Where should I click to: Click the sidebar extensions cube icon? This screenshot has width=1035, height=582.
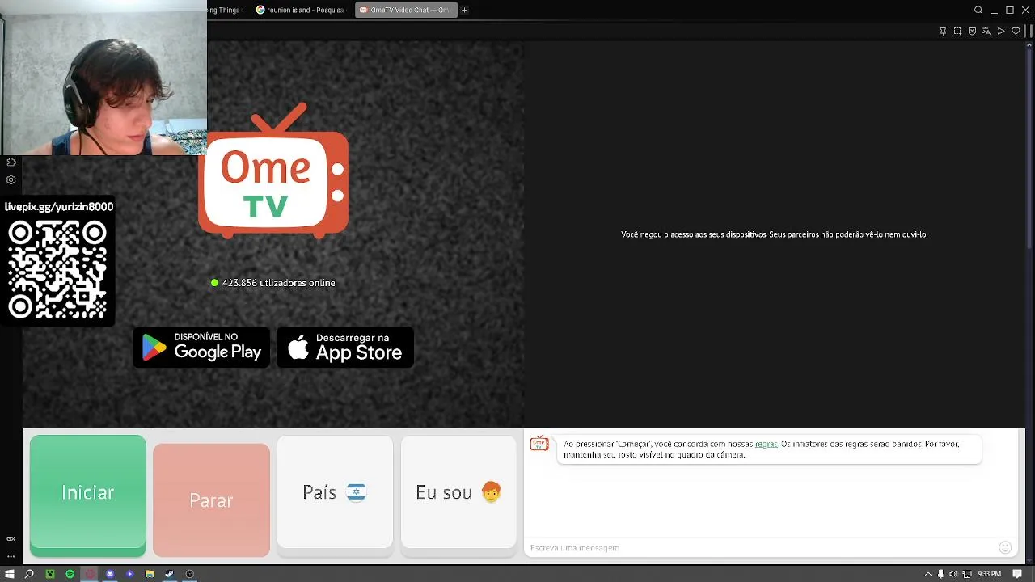[x=11, y=162]
